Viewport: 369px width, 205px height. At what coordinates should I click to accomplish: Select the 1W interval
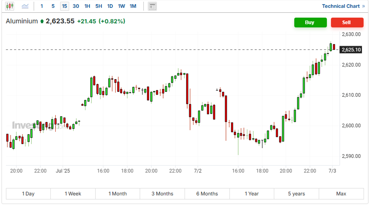click(x=121, y=6)
